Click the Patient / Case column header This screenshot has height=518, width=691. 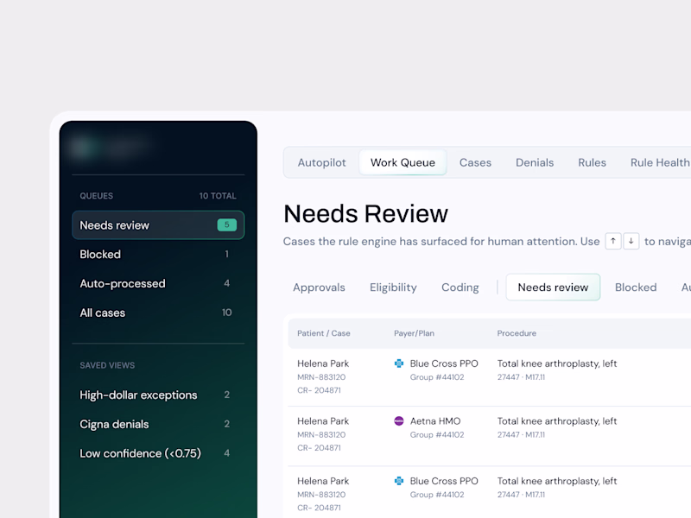point(323,333)
